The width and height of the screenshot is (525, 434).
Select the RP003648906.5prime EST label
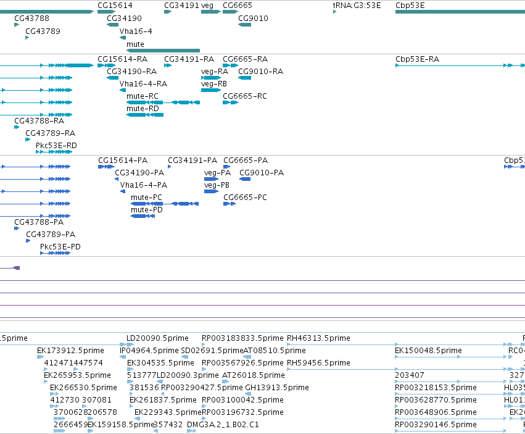[436, 412]
